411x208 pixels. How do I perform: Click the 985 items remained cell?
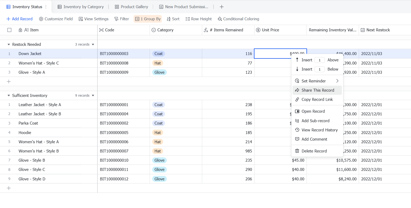click(x=228, y=151)
